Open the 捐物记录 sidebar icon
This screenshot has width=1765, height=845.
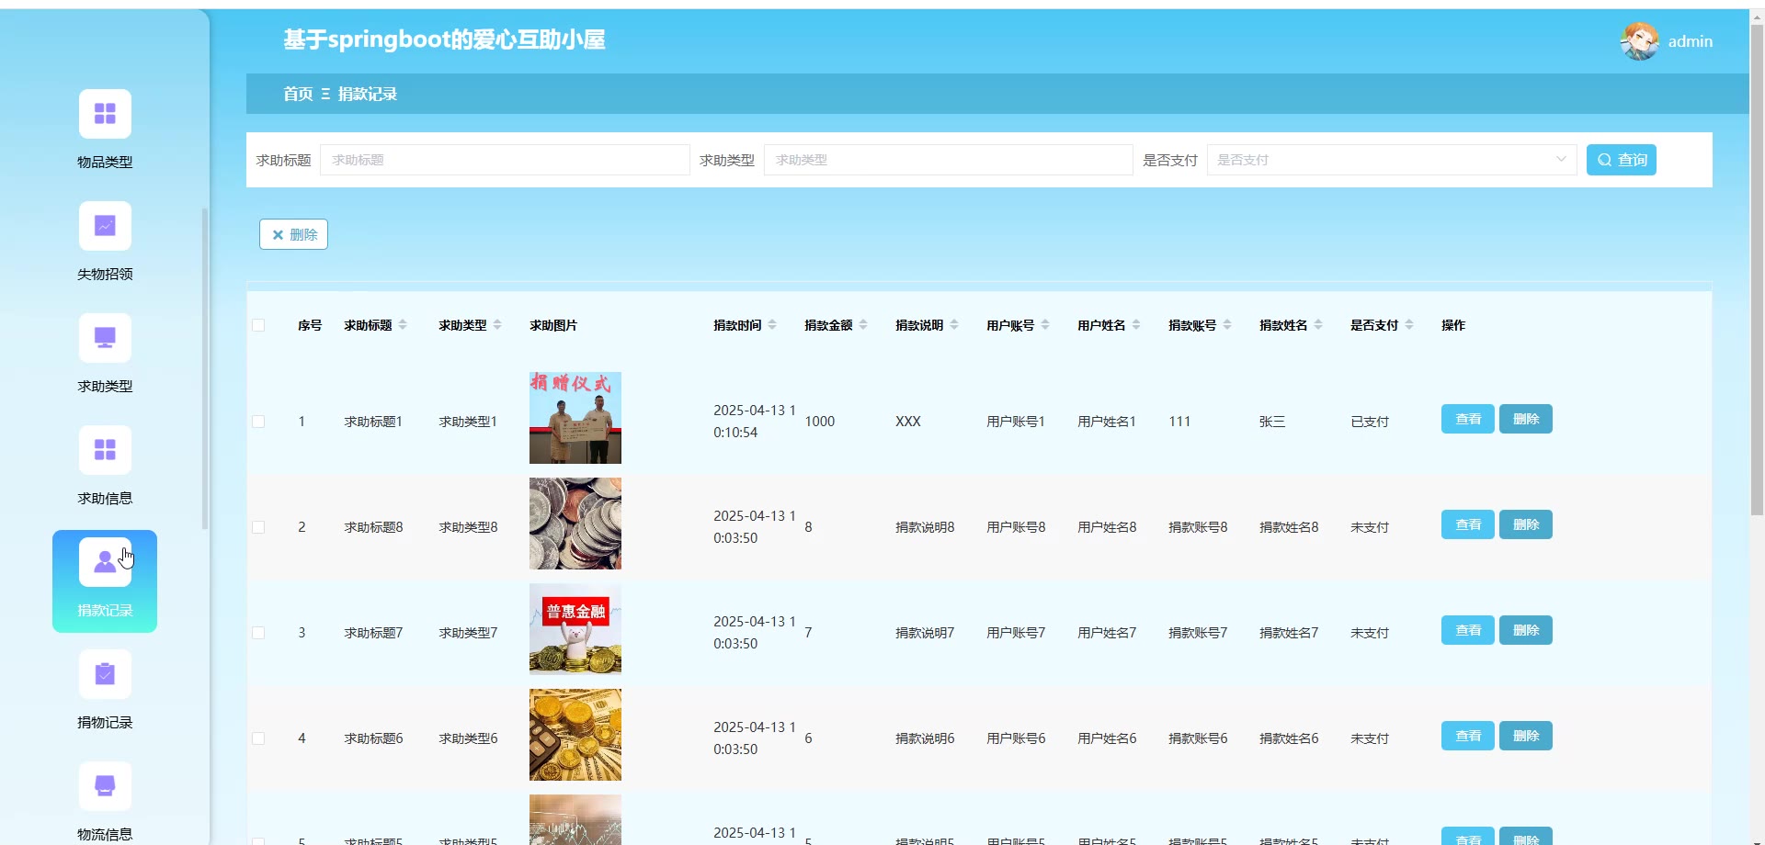(x=105, y=675)
